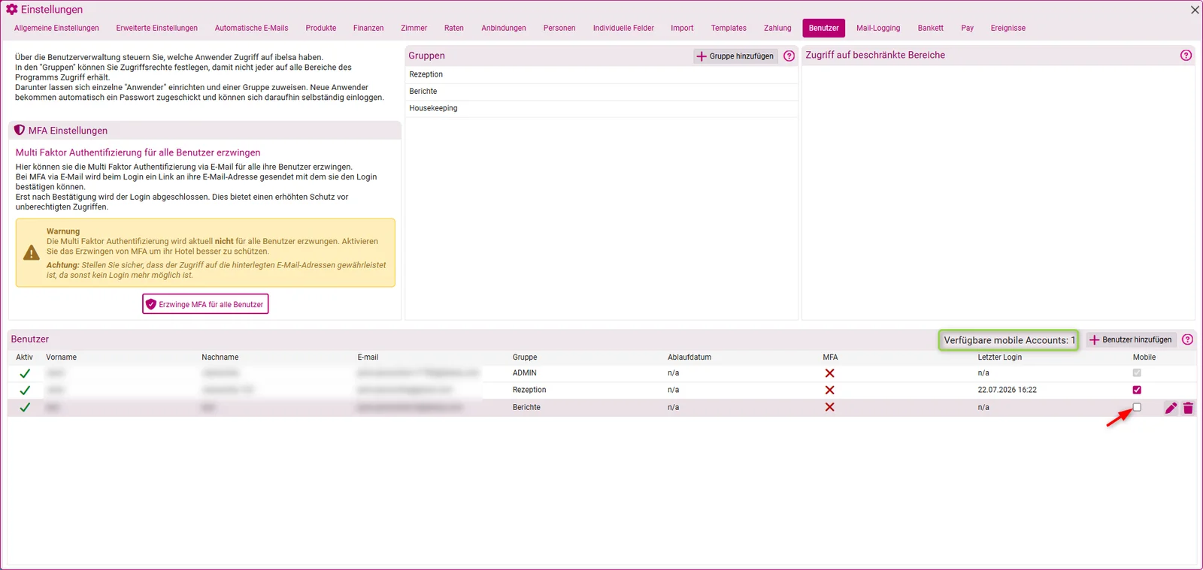Select the Housekeeping group
Screen dimensions: 1203x570
coord(601,108)
